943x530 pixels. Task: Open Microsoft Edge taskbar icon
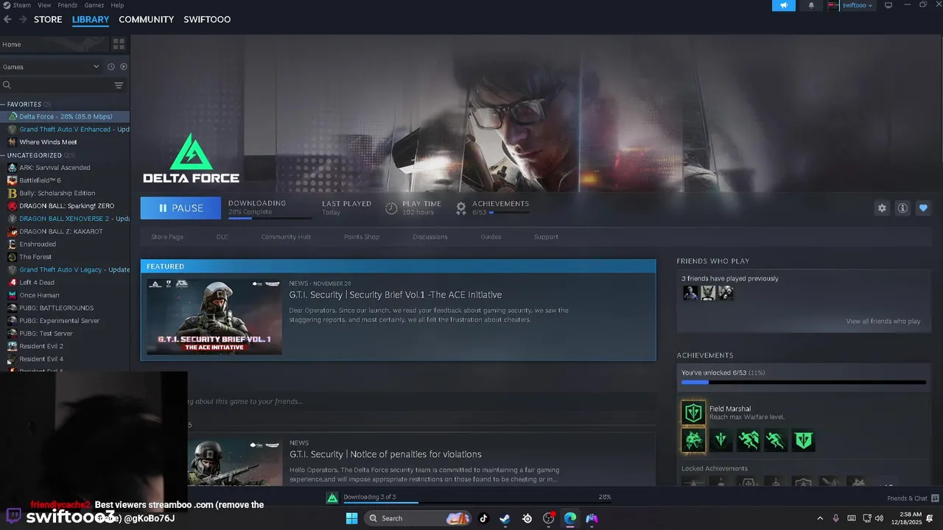[570, 518]
